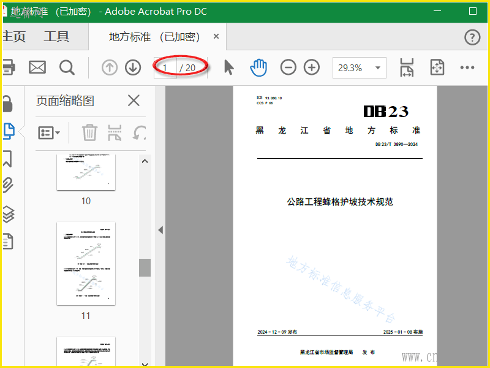
Task: Click the 2024-12-09 发布 date text
Action: [277, 332]
